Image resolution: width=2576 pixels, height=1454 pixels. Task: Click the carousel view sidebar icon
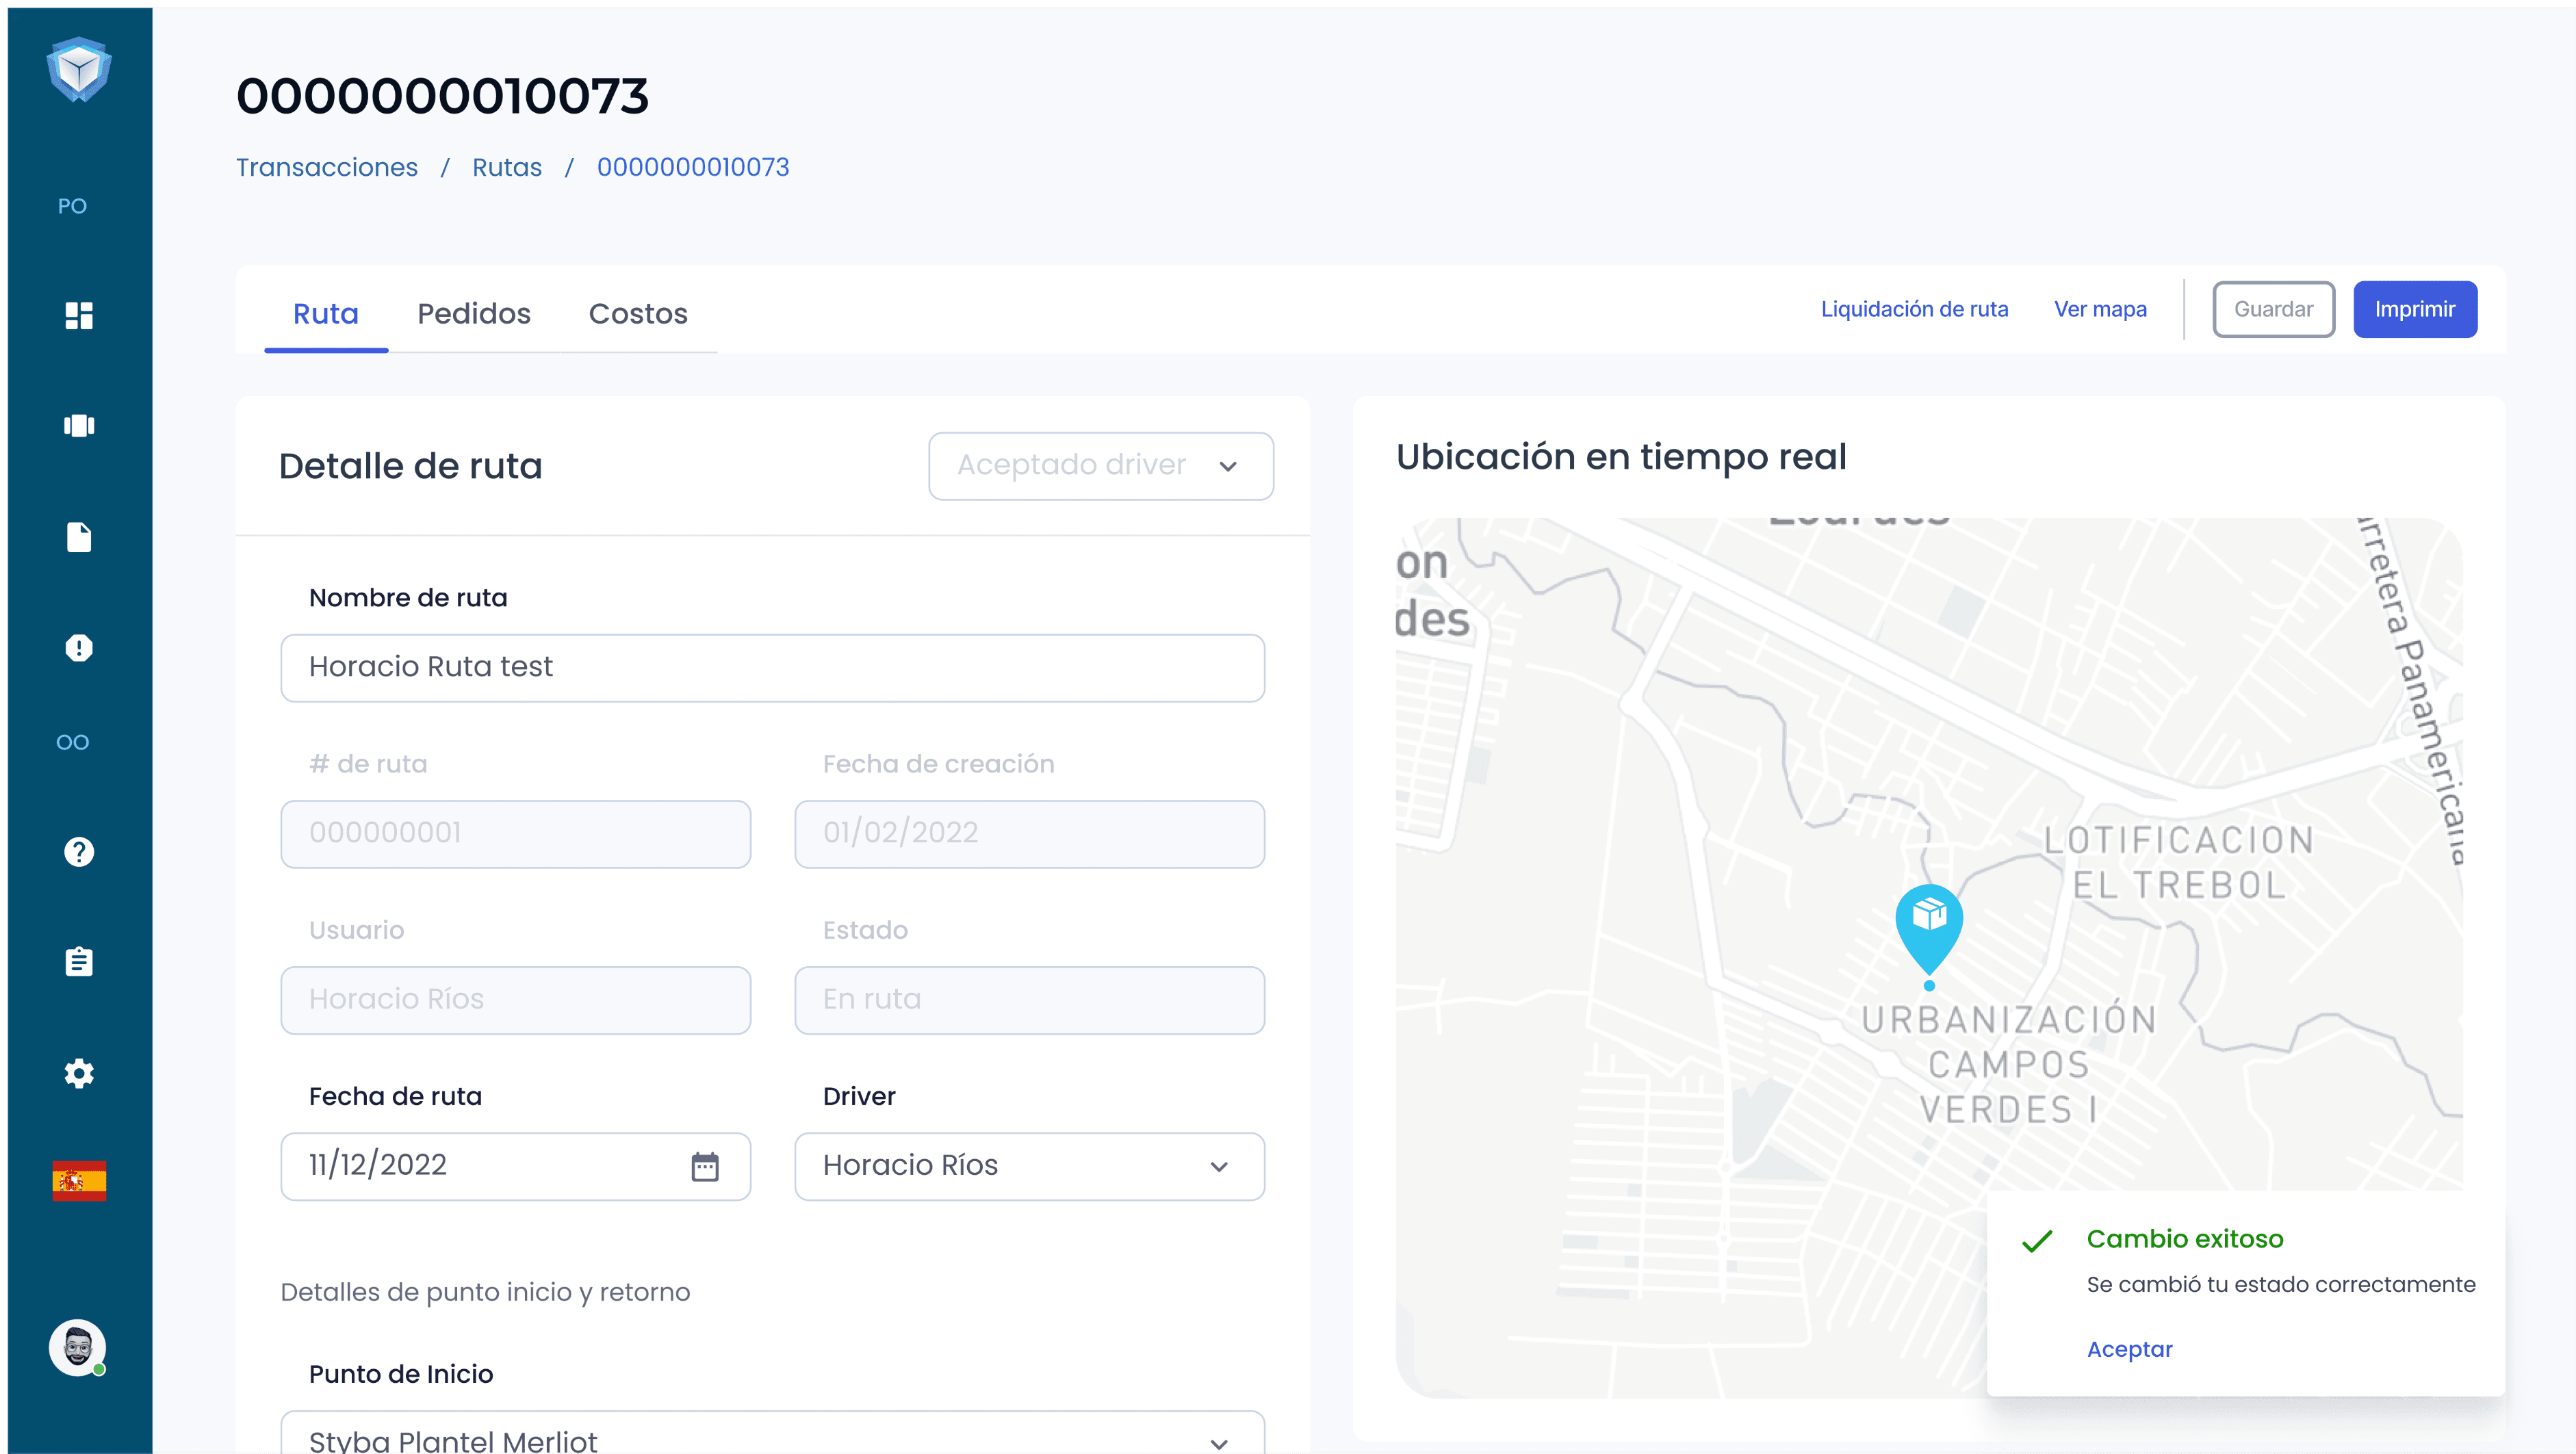(x=79, y=426)
